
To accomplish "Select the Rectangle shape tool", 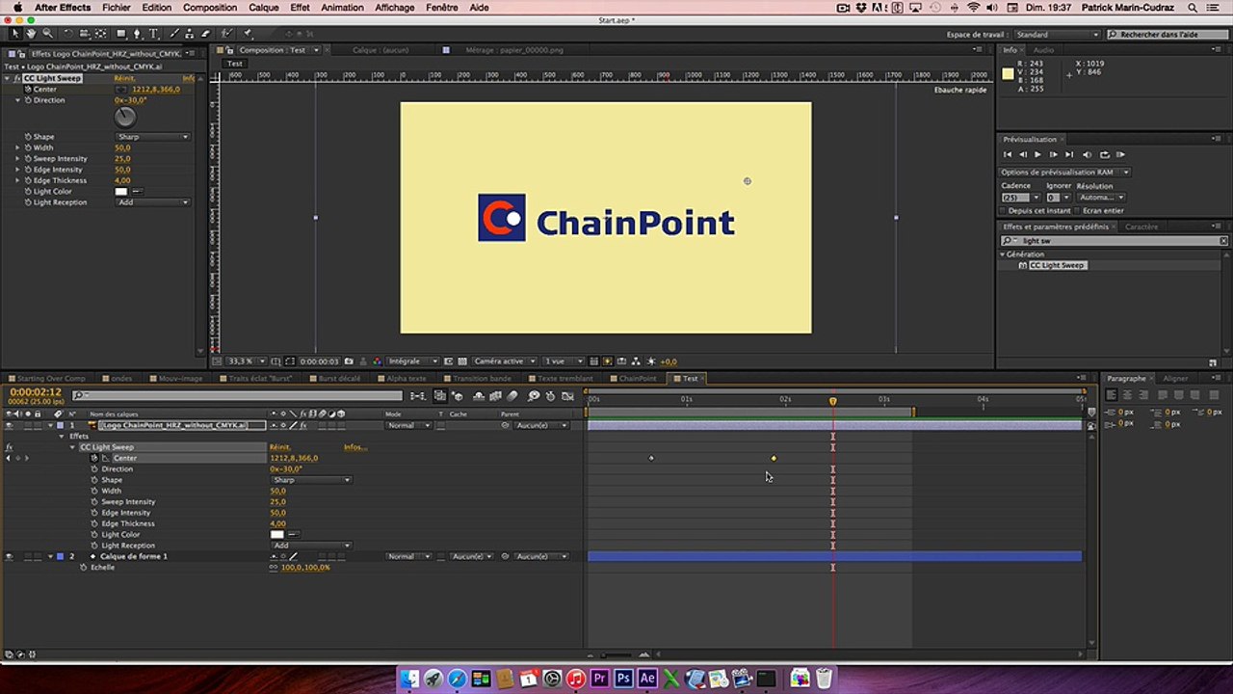I will 119,34.
